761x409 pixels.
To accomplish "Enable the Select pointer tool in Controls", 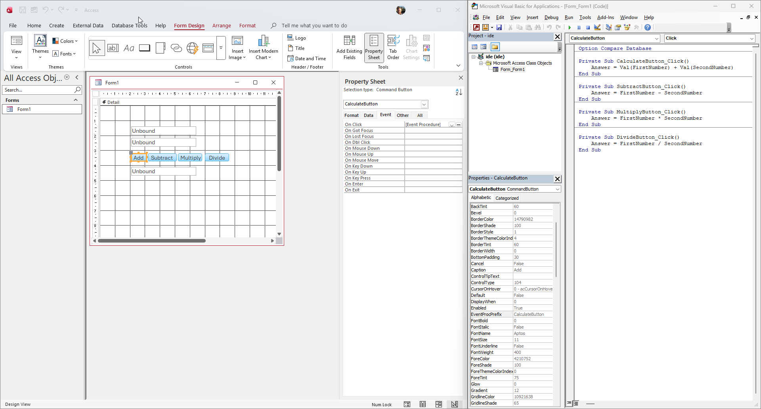I will click(x=97, y=48).
